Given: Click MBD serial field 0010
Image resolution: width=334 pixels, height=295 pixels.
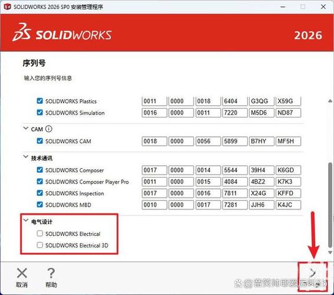Looking at the screenshot, I should coord(155,205).
